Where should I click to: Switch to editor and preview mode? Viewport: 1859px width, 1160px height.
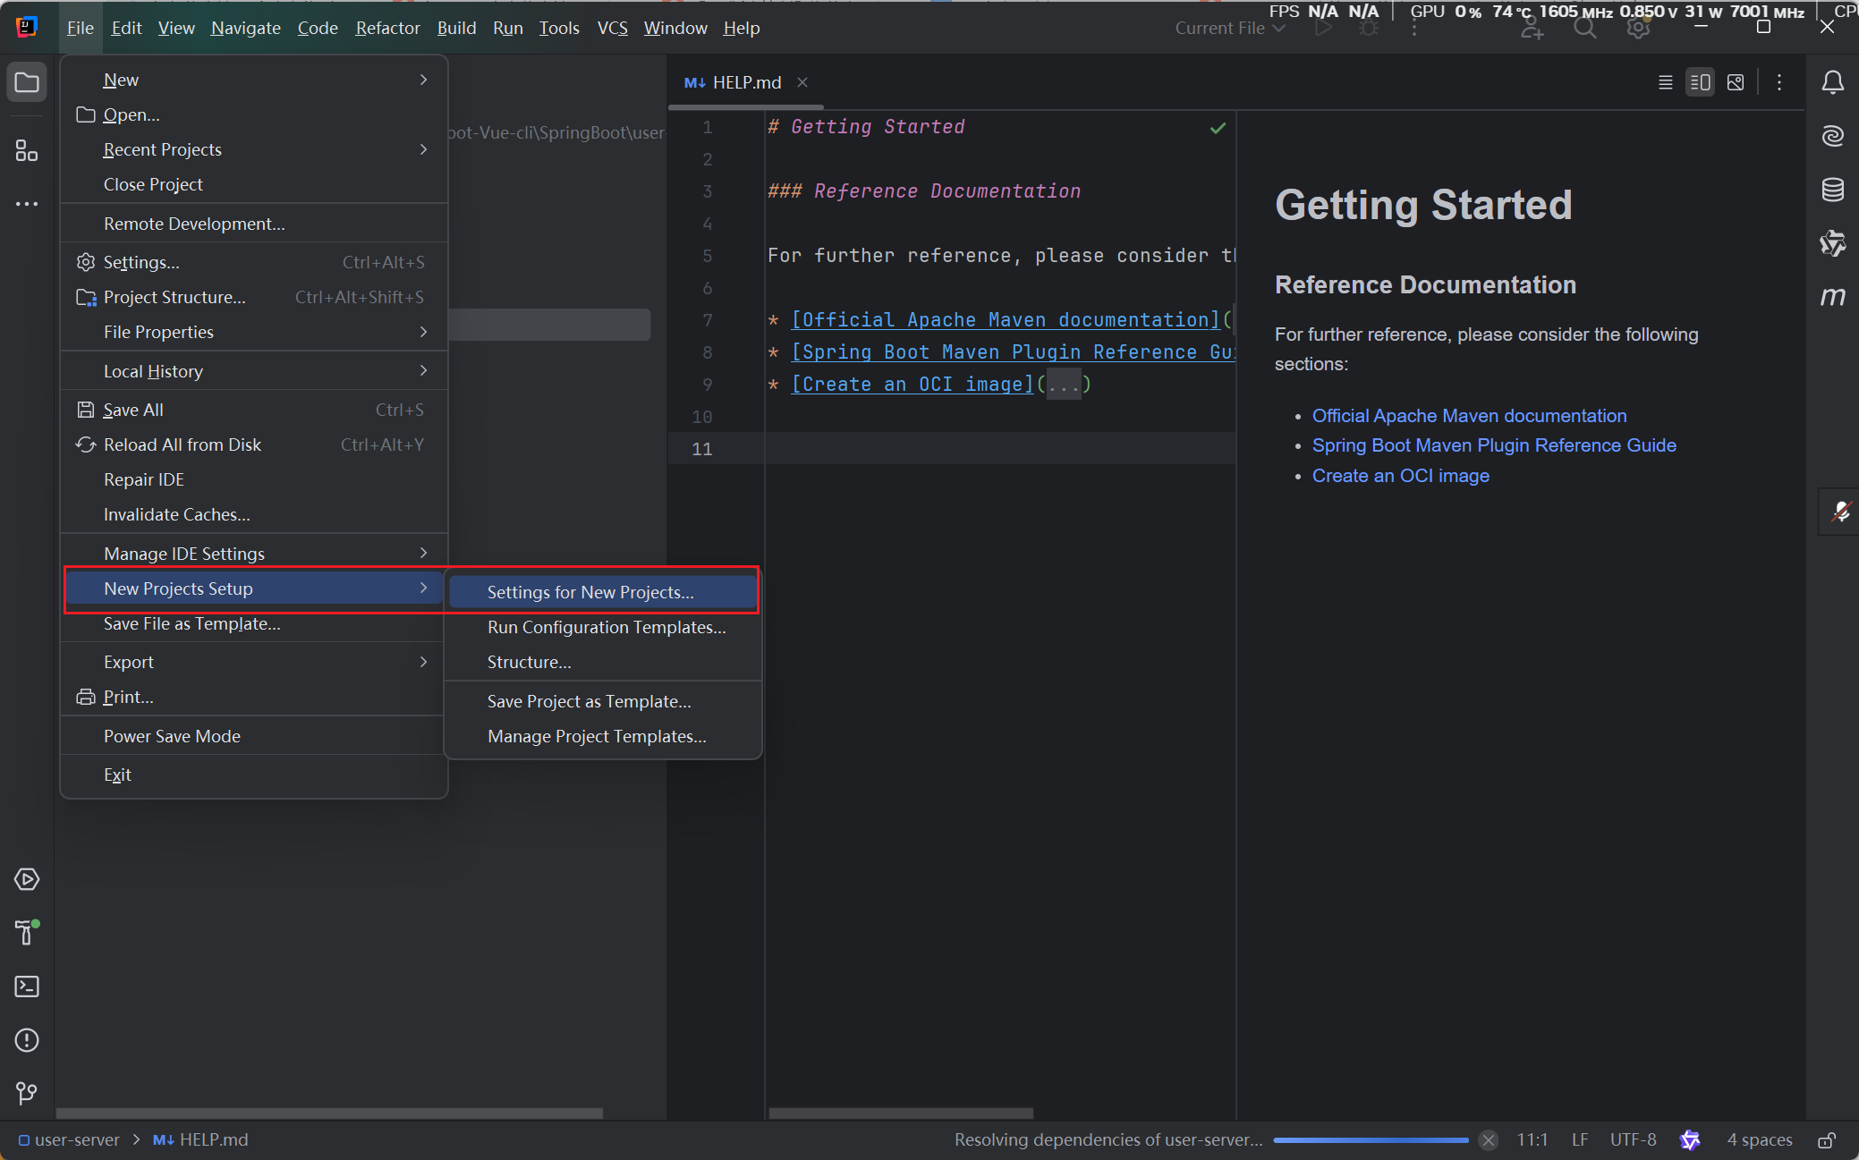1700,82
